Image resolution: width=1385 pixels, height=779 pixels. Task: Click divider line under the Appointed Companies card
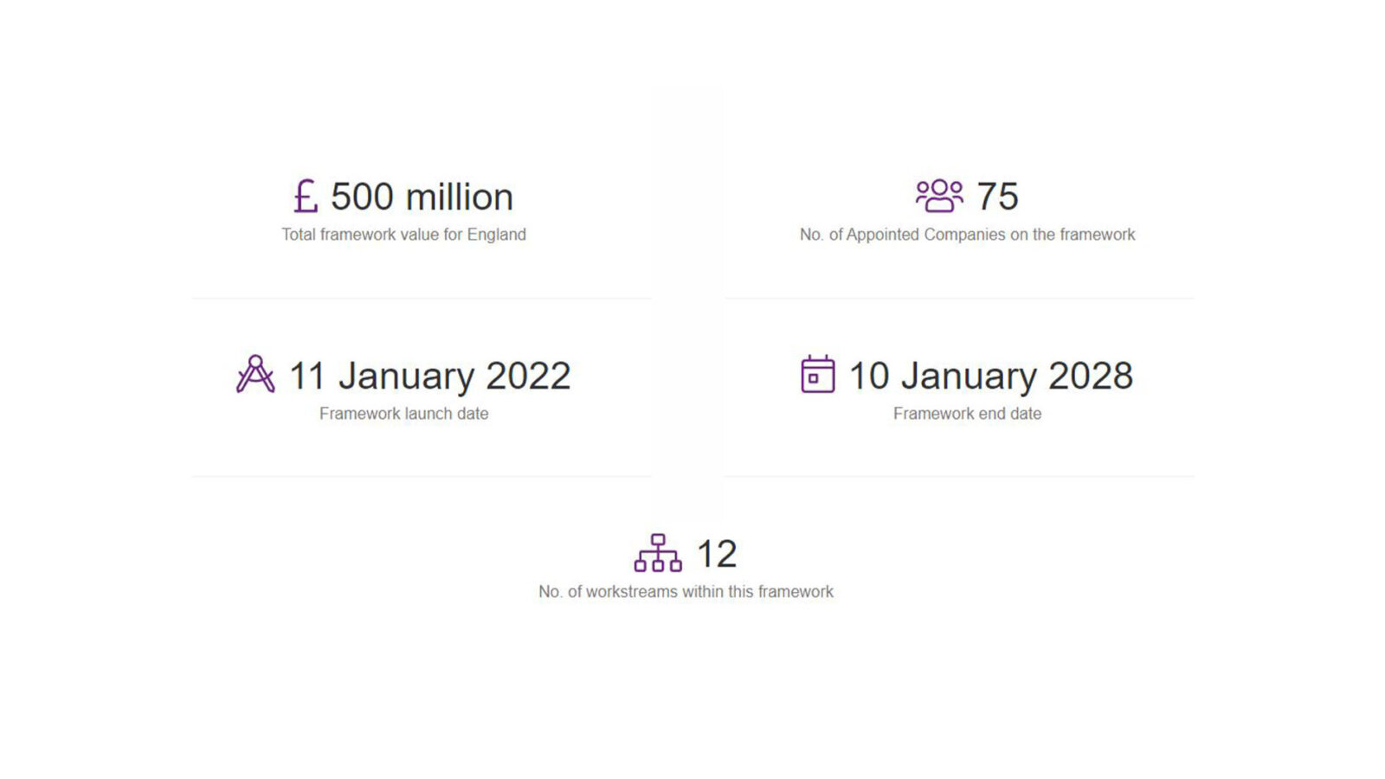point(959,299)
